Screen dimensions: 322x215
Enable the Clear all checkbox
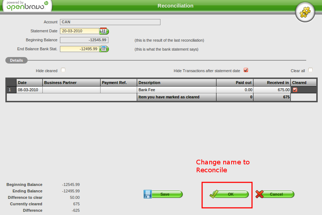311,70
